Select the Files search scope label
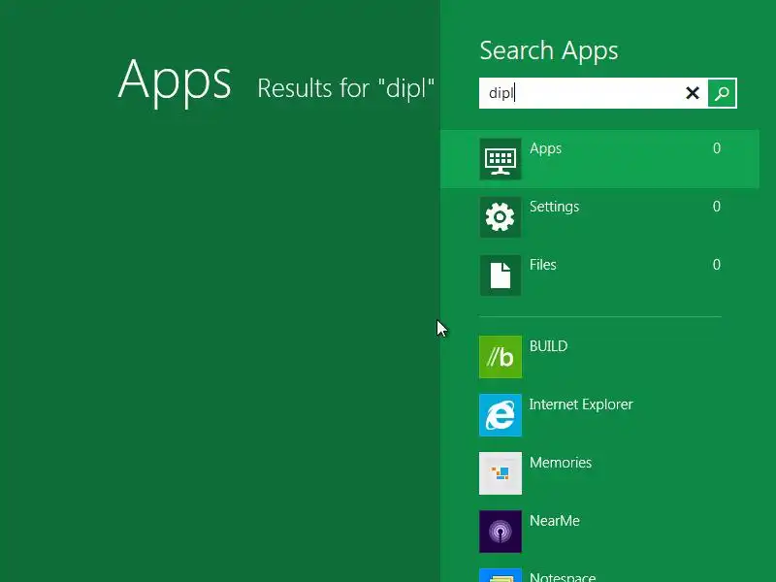 pyautogui.click(x=543, y=265)
